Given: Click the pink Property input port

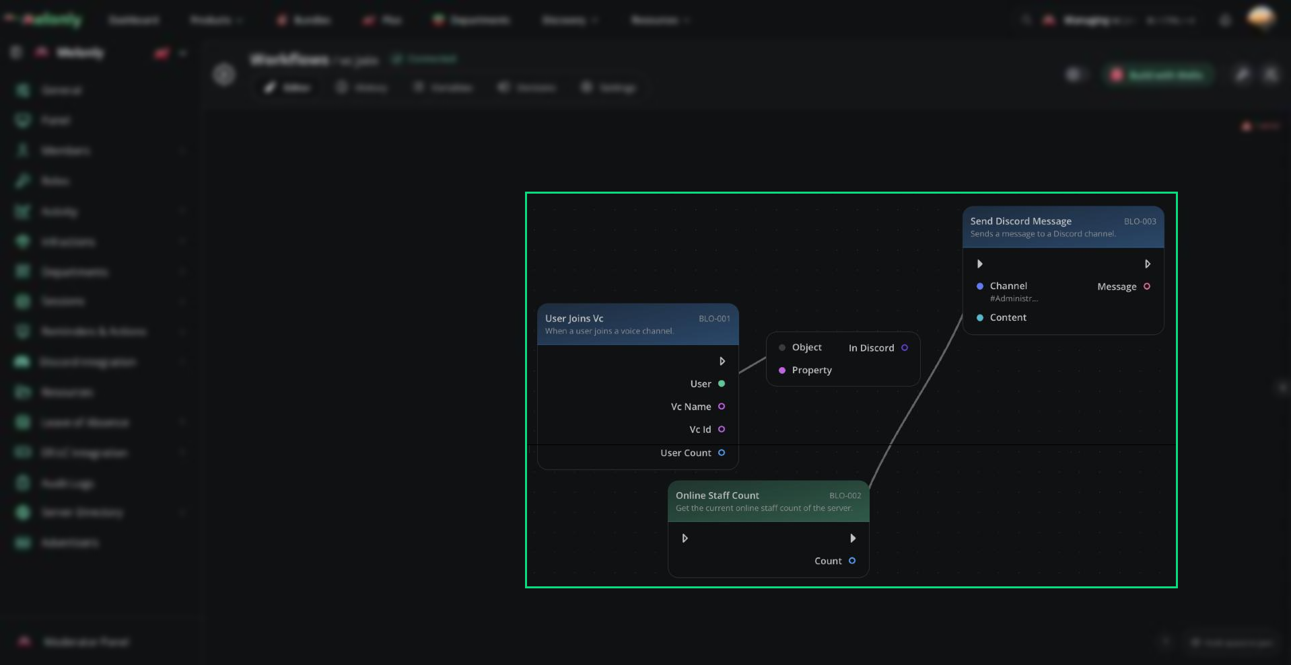Looking at the screenshot, I should (x=782, y=370).
